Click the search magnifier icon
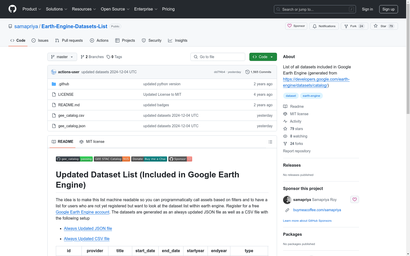The height and width of the screenshot is (256, 410). pos(278,9)
